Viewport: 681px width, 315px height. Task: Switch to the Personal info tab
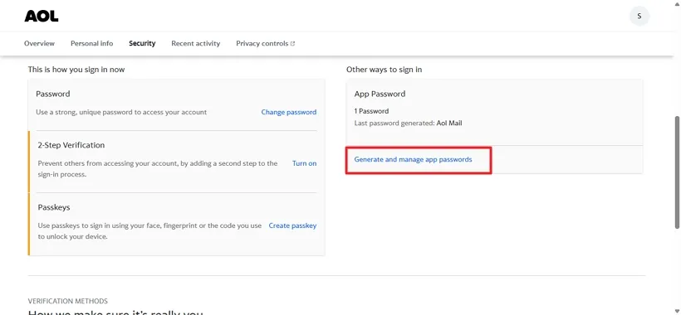pos(91,43)
